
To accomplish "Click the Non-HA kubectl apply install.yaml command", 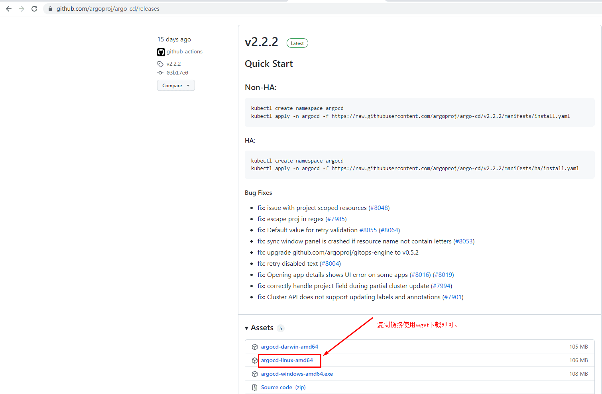I will click(x=410, y=116).
